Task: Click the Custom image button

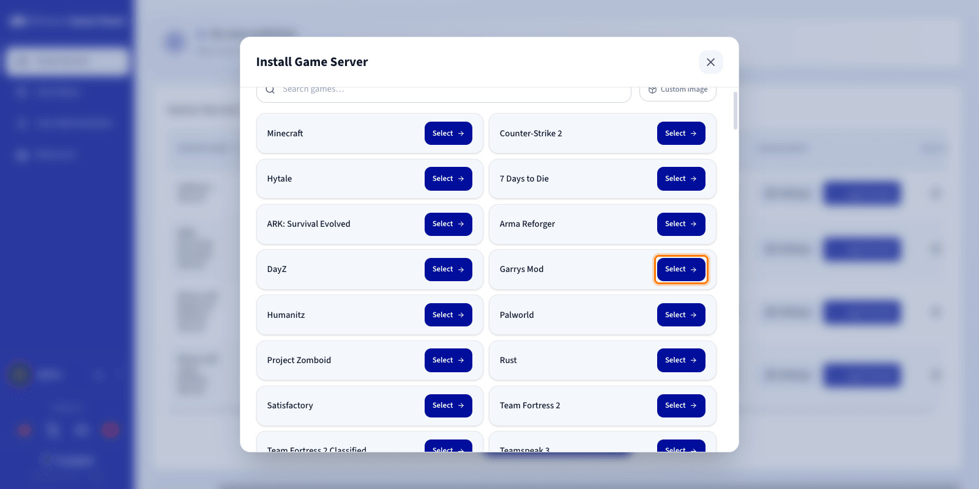Action: click(x=678, y=94)
